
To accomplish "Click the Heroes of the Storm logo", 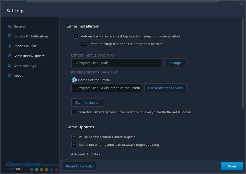I will 74,80.
